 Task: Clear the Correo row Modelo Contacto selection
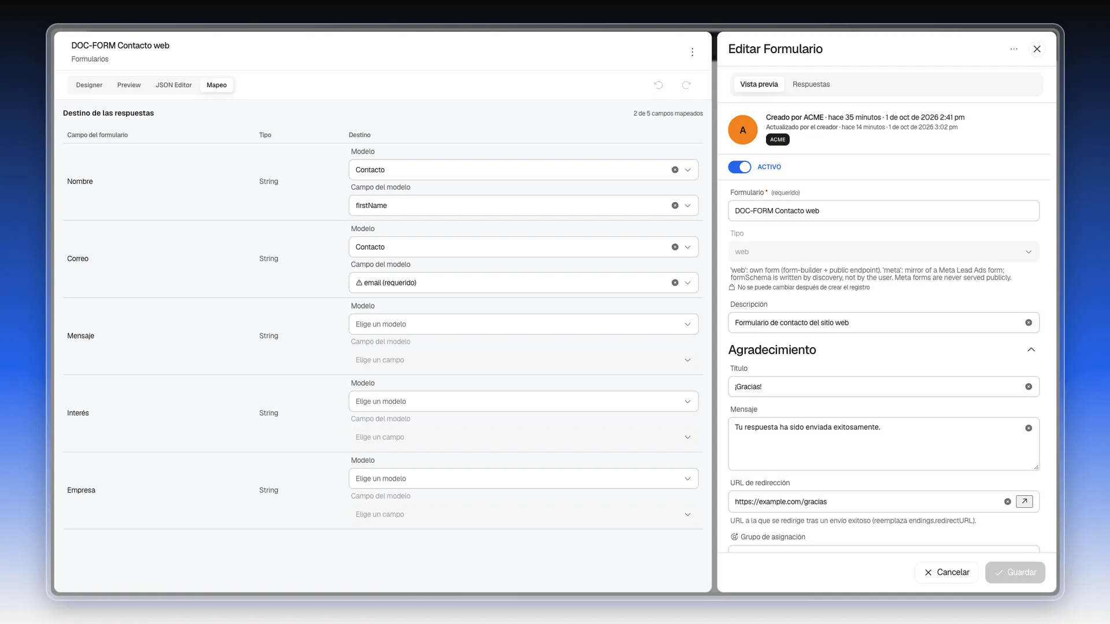tap(675, 247)
